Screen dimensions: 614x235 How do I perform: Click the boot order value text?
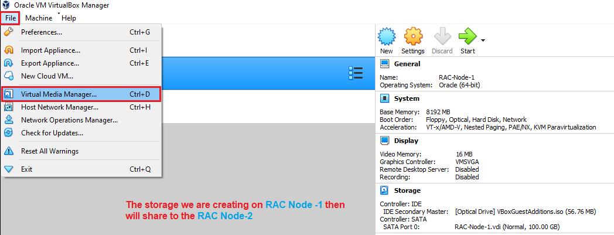coord(476,120)
